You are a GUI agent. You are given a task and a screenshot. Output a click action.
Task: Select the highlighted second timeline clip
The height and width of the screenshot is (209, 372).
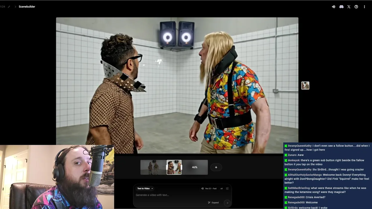[174, 167]
